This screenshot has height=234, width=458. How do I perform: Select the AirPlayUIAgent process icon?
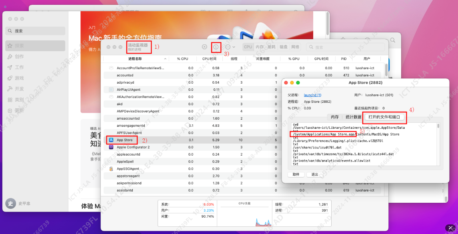coord(111,89)
